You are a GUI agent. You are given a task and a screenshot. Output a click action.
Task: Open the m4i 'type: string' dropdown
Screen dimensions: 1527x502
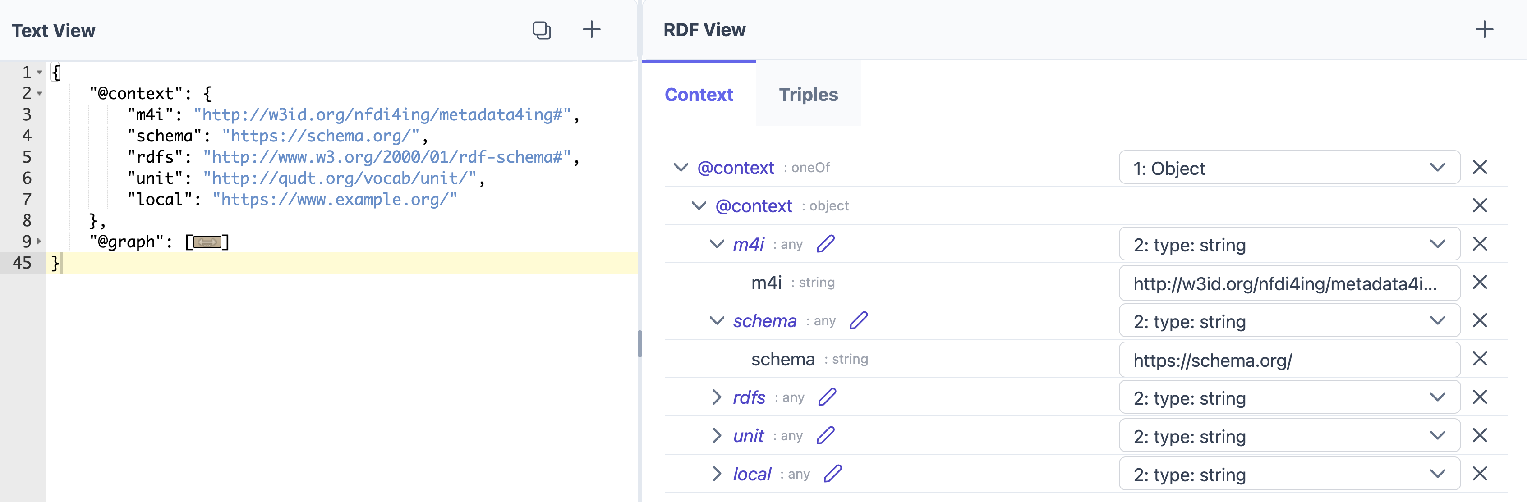(1289, 244)
